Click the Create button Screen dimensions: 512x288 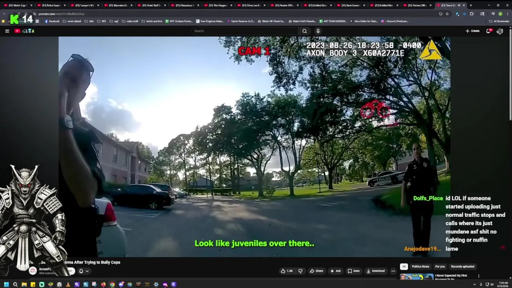coord(472,31)
